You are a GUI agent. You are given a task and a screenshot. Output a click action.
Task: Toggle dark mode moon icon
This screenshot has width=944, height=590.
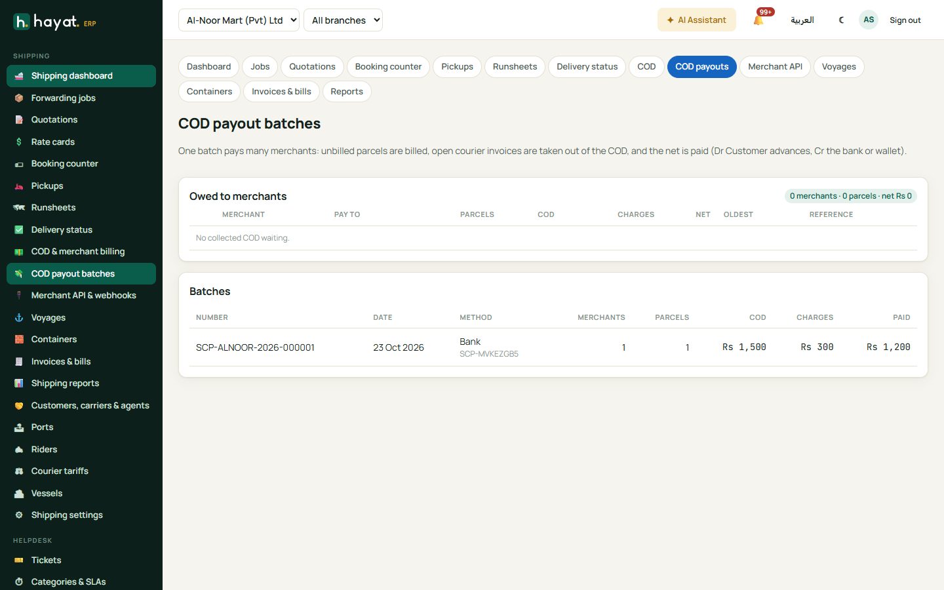(x=841, y=20)
